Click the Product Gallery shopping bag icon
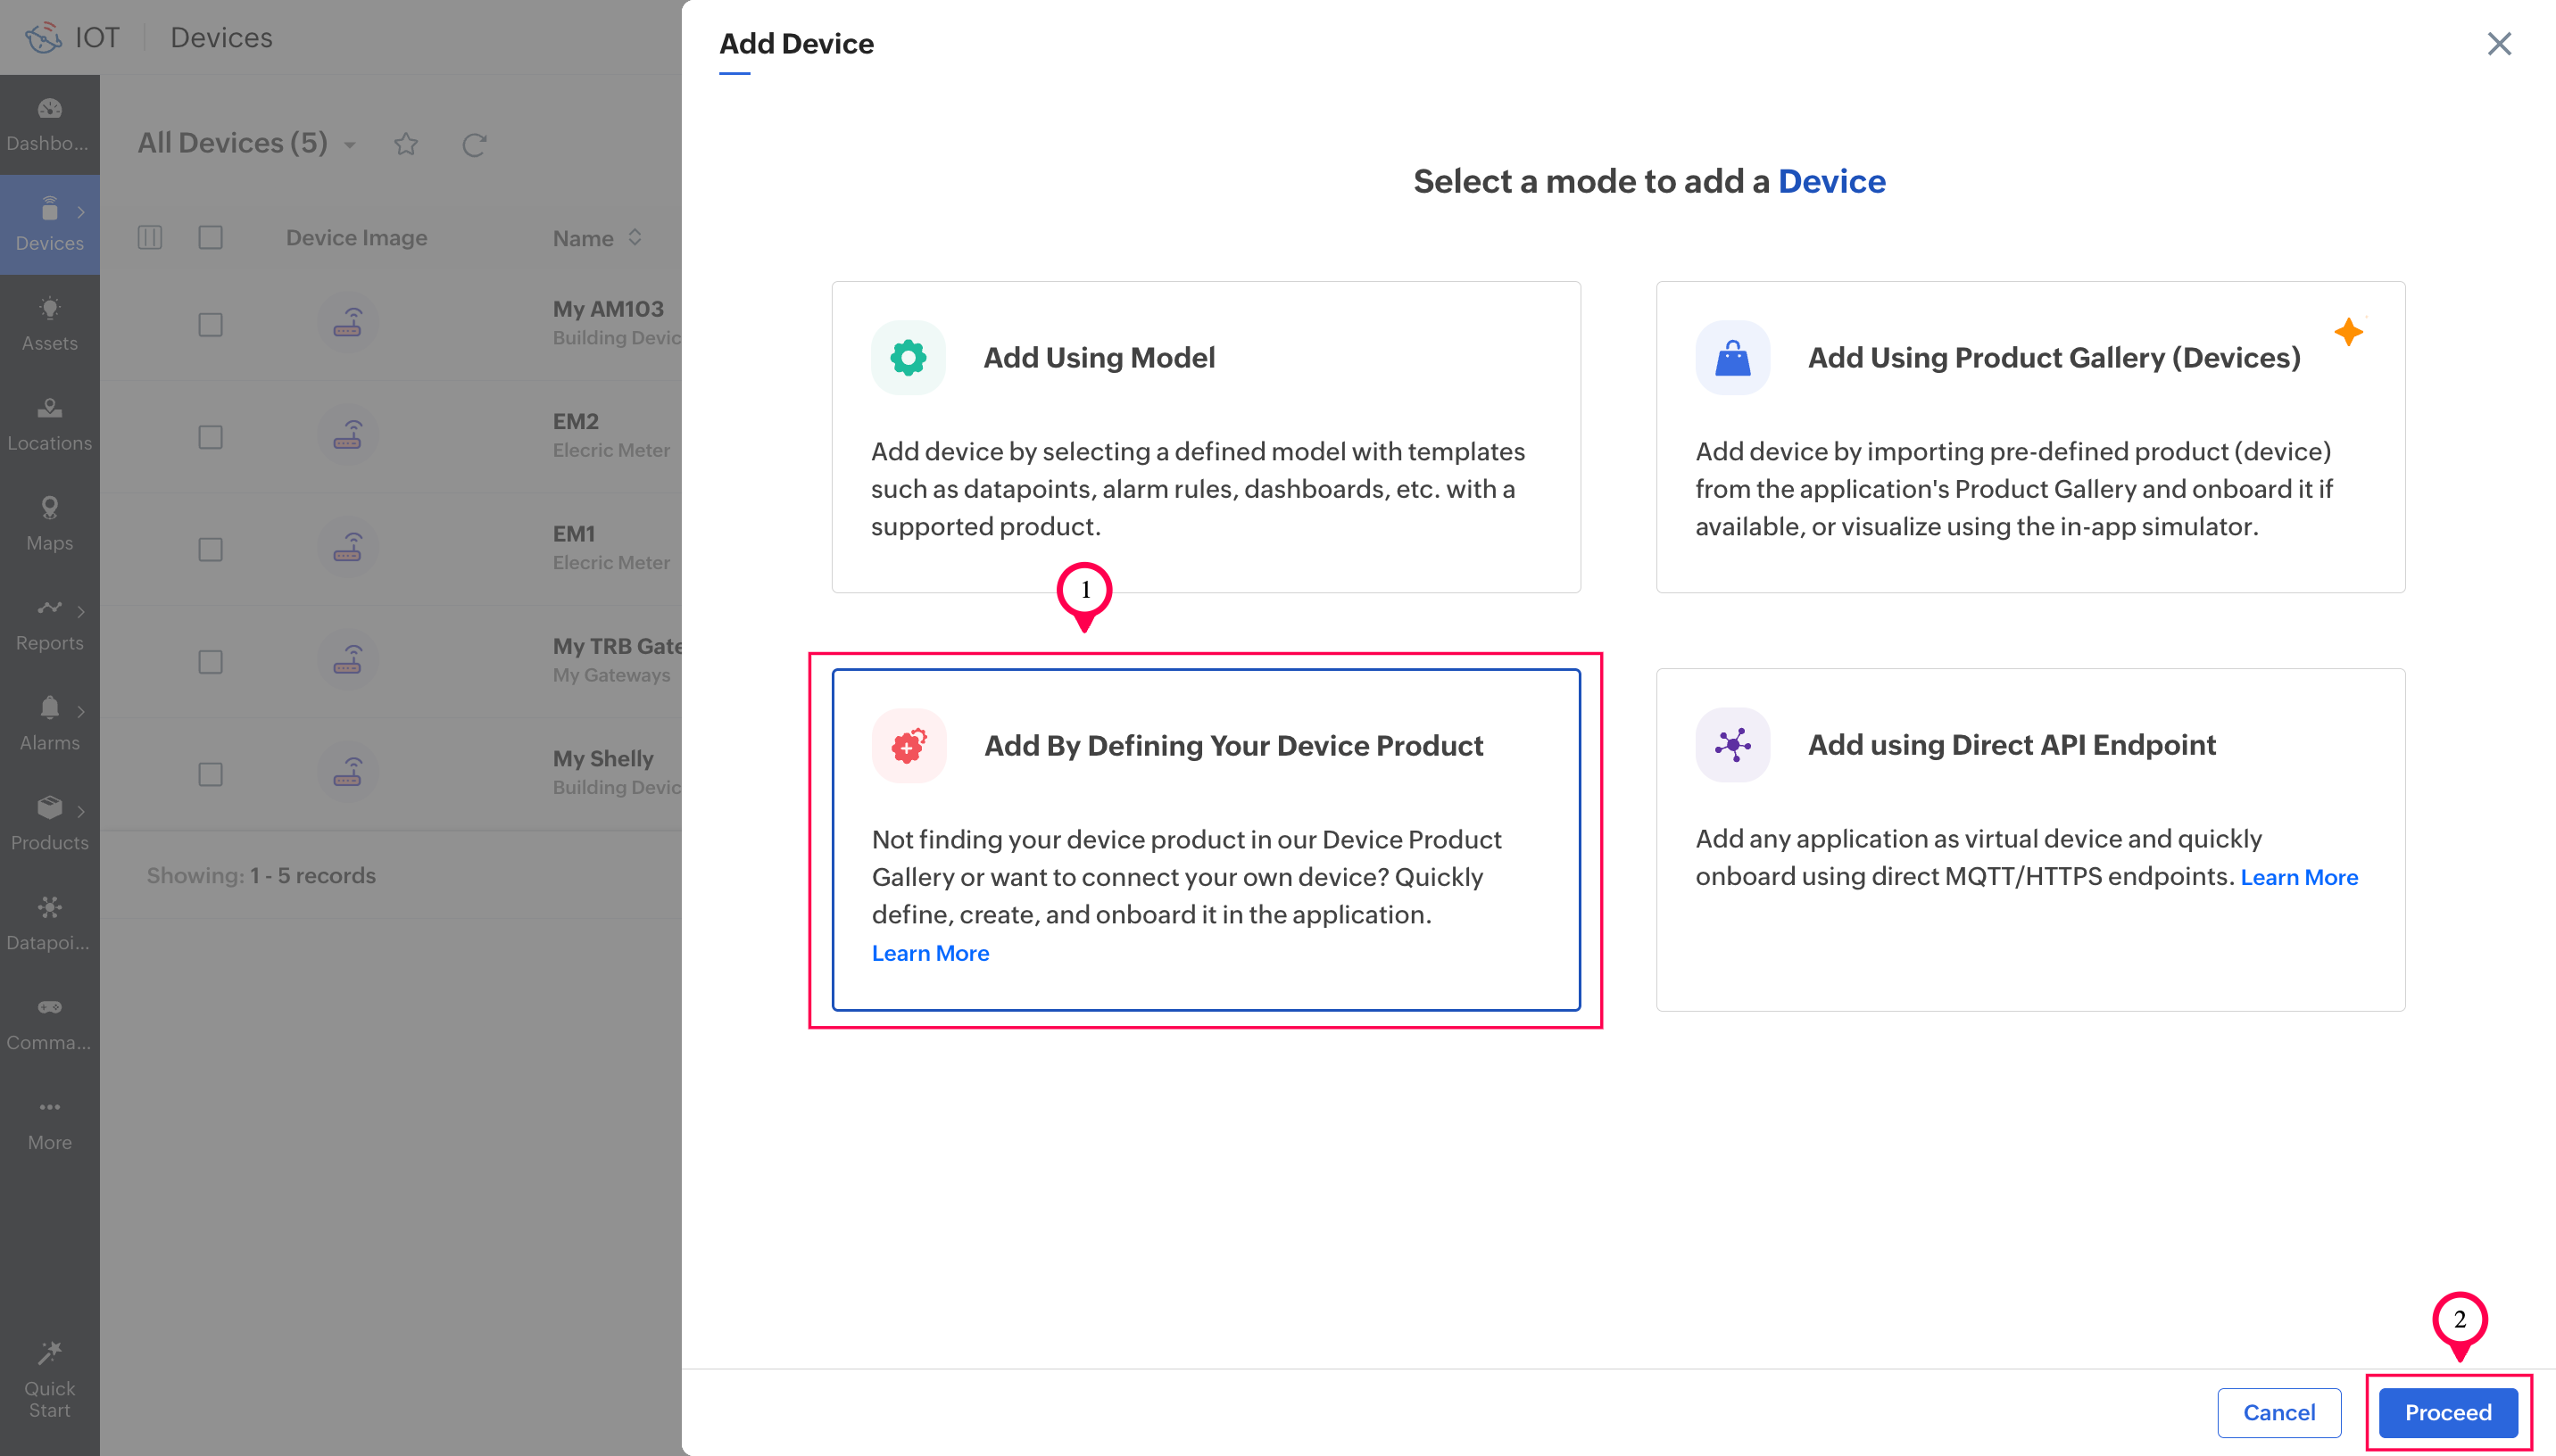This screenshot has width=2556, height=1456. pyautogui.click(x=1732, y=357)
